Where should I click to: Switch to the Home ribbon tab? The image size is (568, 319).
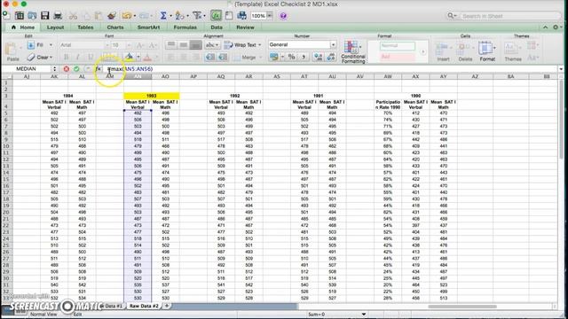(x=23, y=27)
